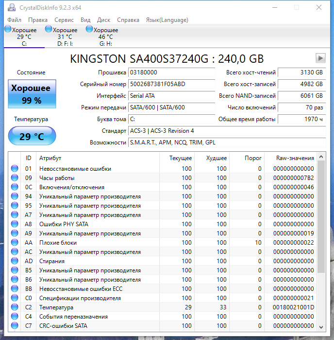This screenshot has width=334, height=340.
Task: Open the Файл menu
Action: [15, 20]
